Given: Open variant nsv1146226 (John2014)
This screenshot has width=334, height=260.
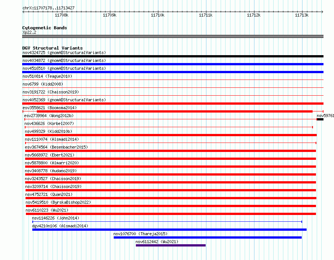Looking at the screenshot, I should pyautogui.click(x=56, y=218).
